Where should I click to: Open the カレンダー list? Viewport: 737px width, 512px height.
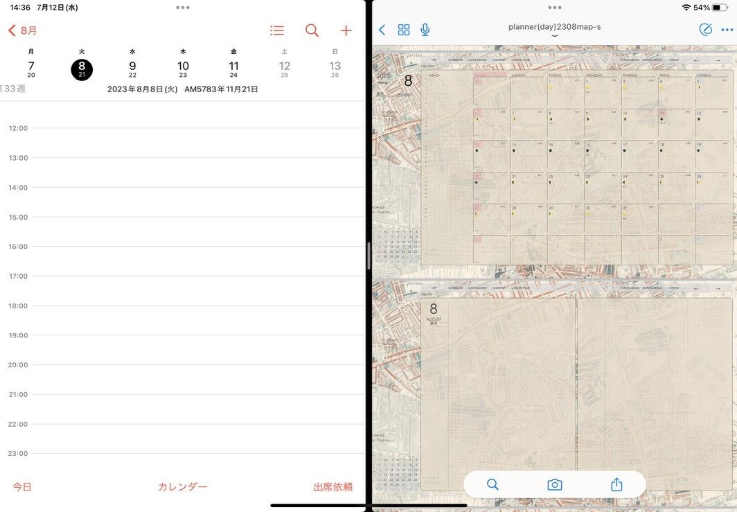point(182,486)
